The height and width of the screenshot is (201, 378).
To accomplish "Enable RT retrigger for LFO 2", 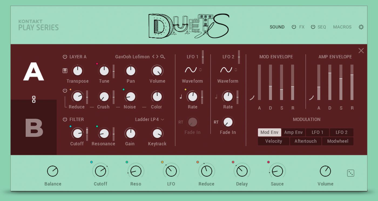I will [216, 122].
